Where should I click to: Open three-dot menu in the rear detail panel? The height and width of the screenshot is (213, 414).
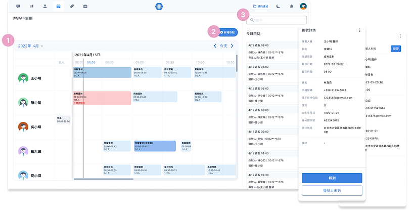400,36
